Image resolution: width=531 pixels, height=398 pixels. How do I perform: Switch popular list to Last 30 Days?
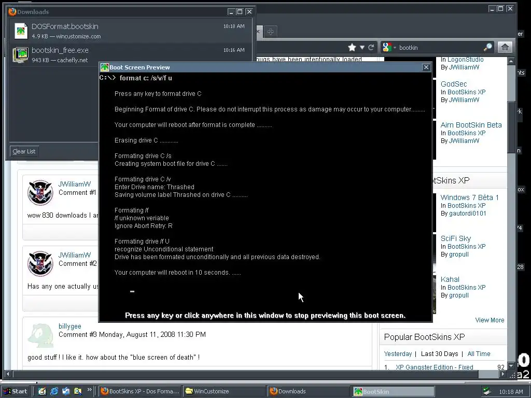click(x=439, y=353)
